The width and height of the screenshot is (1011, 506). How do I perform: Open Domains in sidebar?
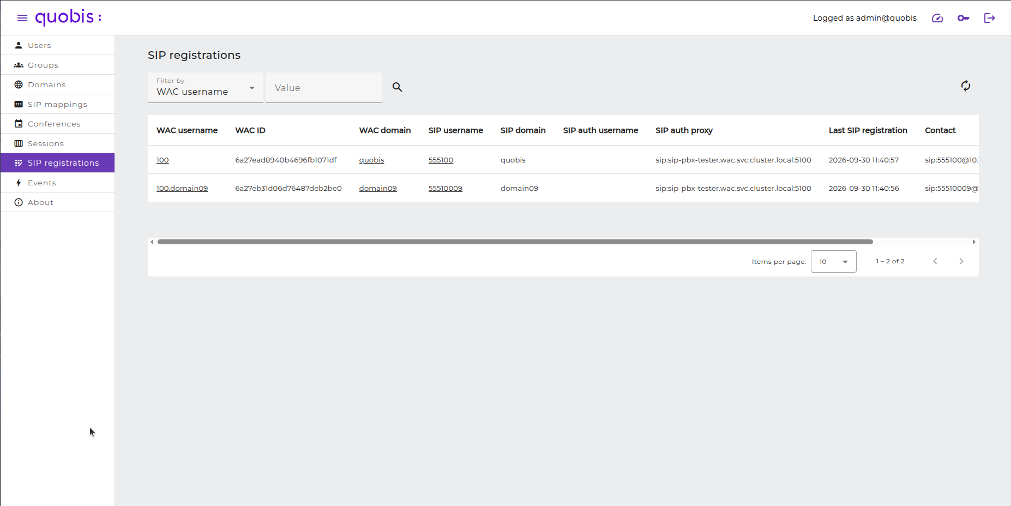click(x=57, y=85)
